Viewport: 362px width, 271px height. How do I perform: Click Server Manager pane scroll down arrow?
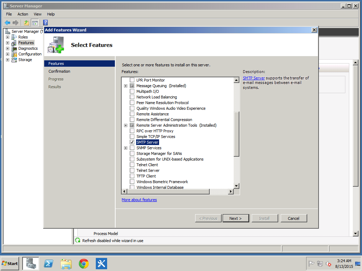pos(356,234)
